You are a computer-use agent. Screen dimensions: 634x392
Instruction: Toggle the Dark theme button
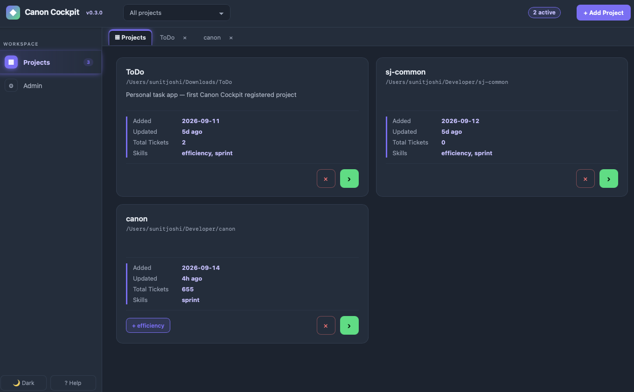point(23,383)
